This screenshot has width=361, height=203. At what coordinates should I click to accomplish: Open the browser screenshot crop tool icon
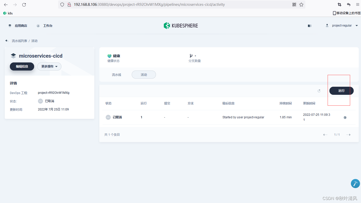pos(340,5)
